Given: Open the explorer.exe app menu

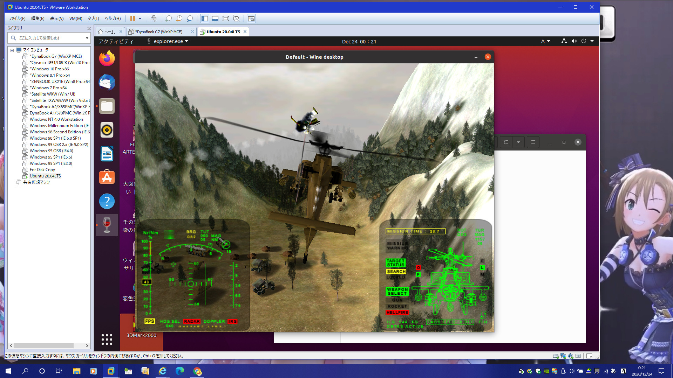Looking at the screenshot, I should tap(168, 41).
